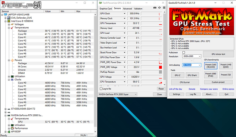The height and width of the screenshot is (137, 236).
Task: Click the AP19D5P battery icon
Action: pos(9,132)
